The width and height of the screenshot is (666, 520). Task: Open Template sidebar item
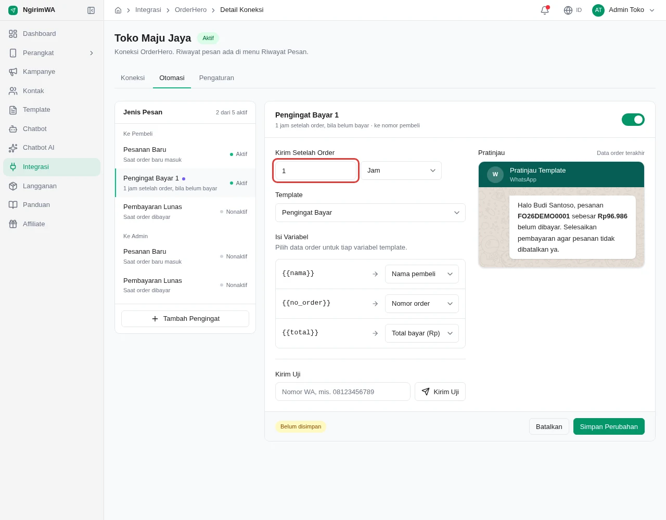[x=52, y=110]
